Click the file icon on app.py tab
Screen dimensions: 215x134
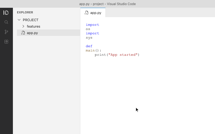tap(87, 13)
